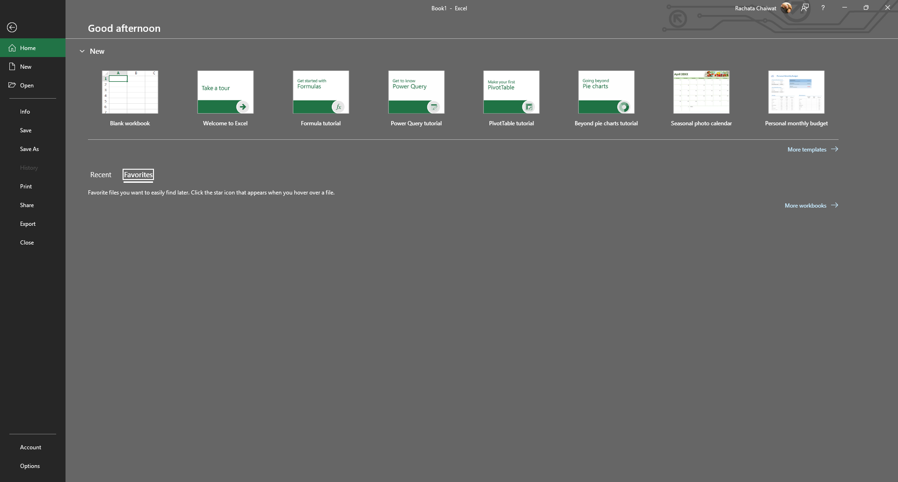The image size is (898, 482).
Task: Click the Open folder icon in sidebar
Action: (x=12, y=85)
